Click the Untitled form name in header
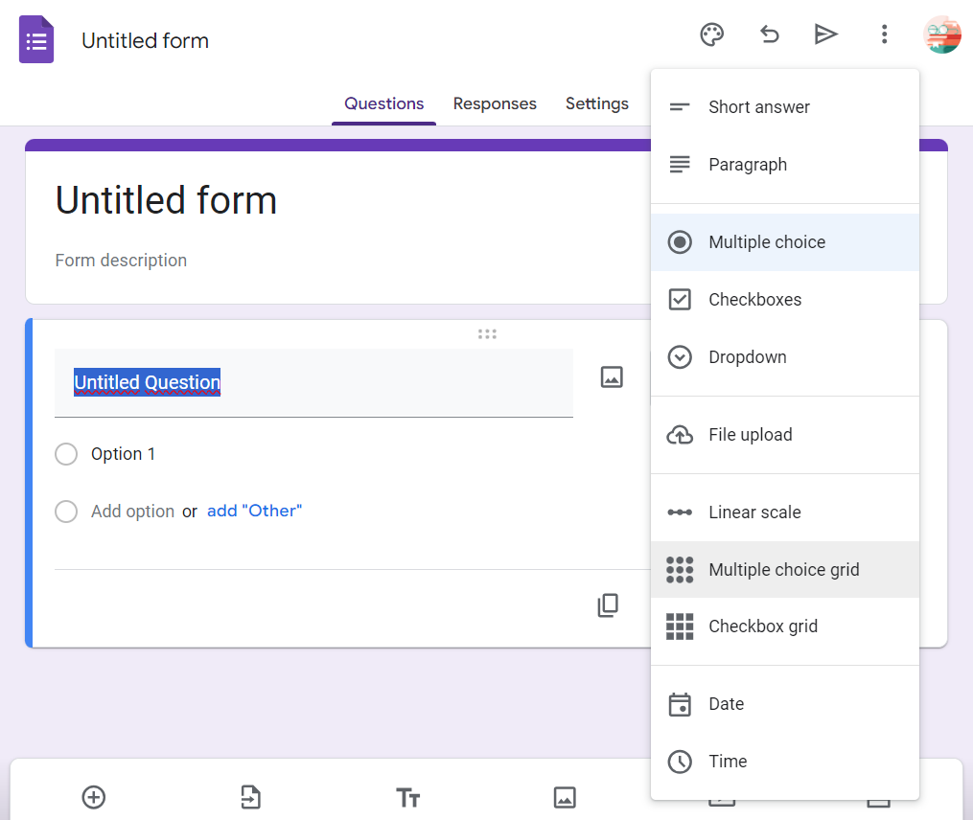 coord(145,41)
